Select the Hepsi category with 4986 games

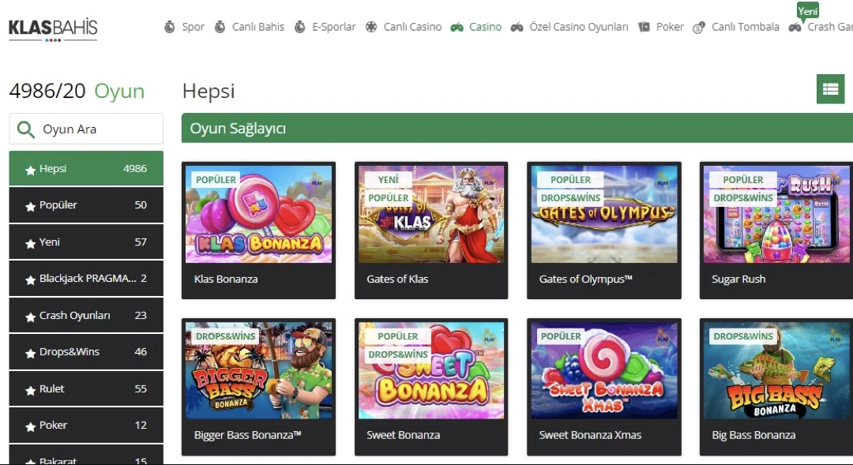[86, 169]
